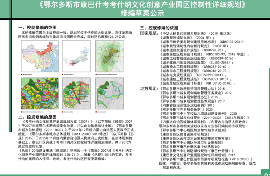Click the red square marker under China map
Image resolution: width=270 pixels, height=176 pixels.
click(22, 75)
